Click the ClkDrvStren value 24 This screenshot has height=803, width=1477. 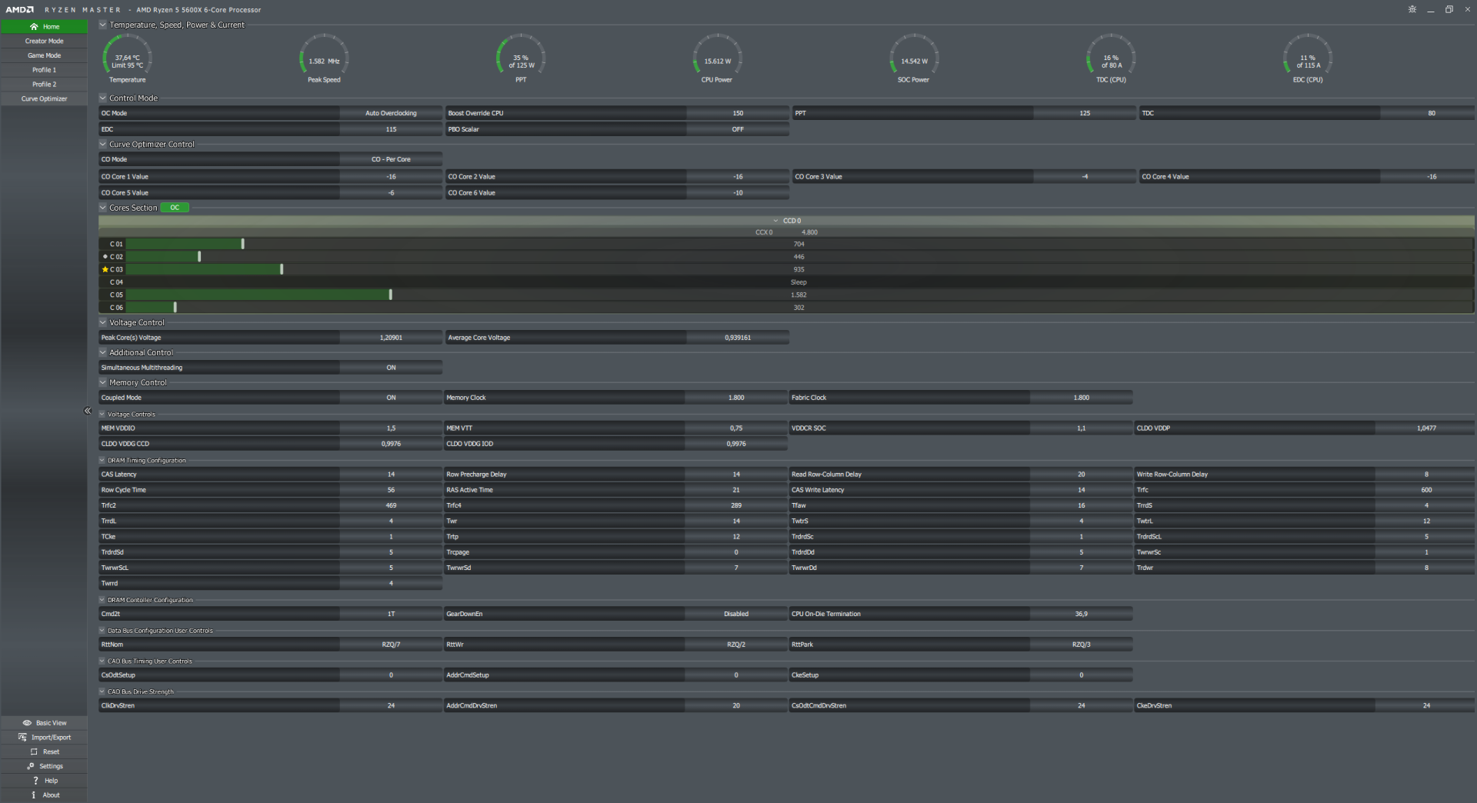tap(391, 705)
